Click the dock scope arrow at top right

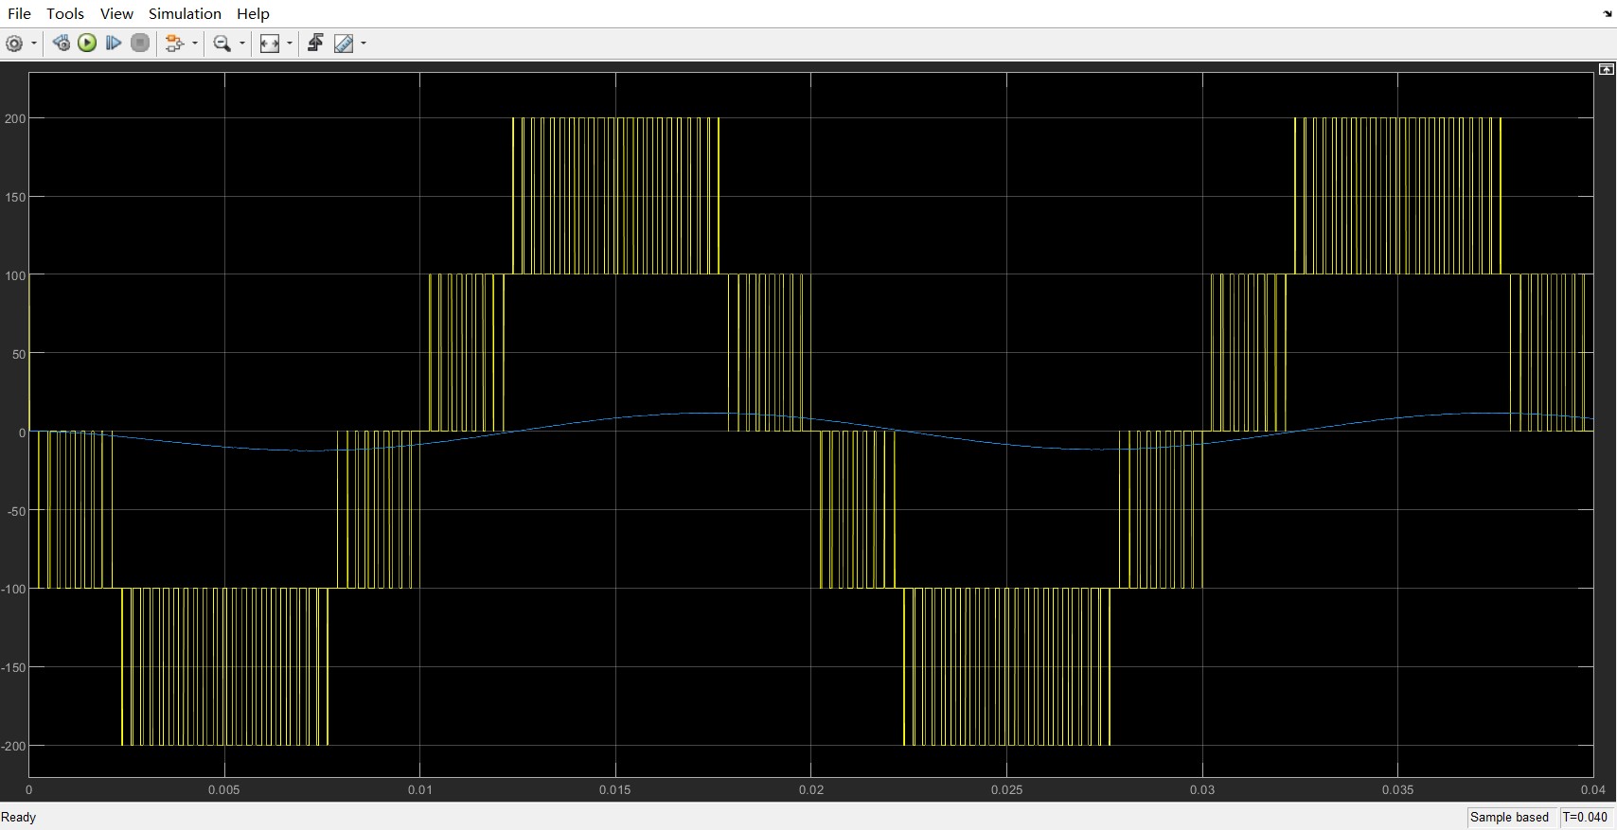(x=1608, y=13)
